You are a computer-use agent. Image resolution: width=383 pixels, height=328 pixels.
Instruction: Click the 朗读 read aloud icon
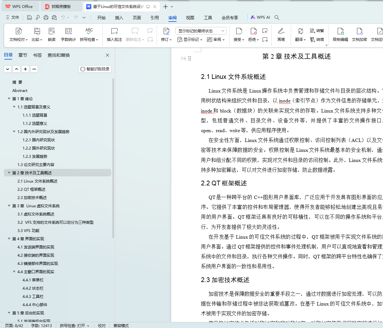(52, 34)
